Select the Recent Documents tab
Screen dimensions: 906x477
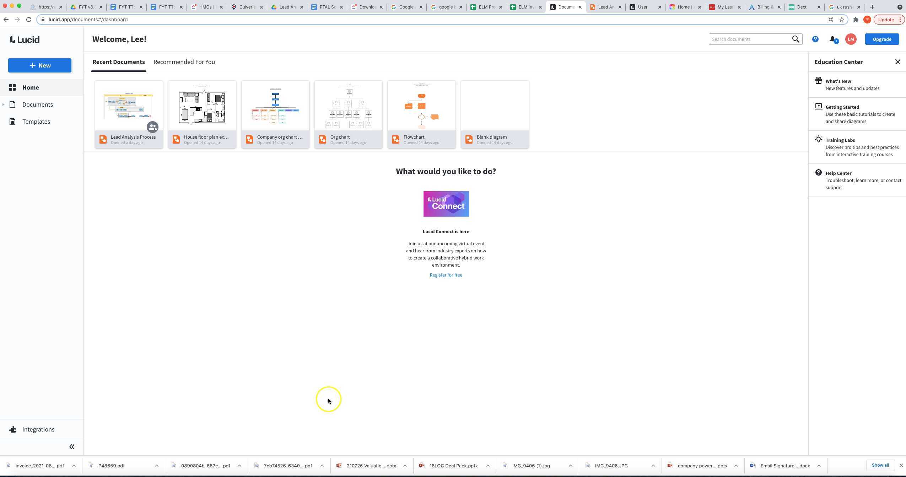pos(118,62)
